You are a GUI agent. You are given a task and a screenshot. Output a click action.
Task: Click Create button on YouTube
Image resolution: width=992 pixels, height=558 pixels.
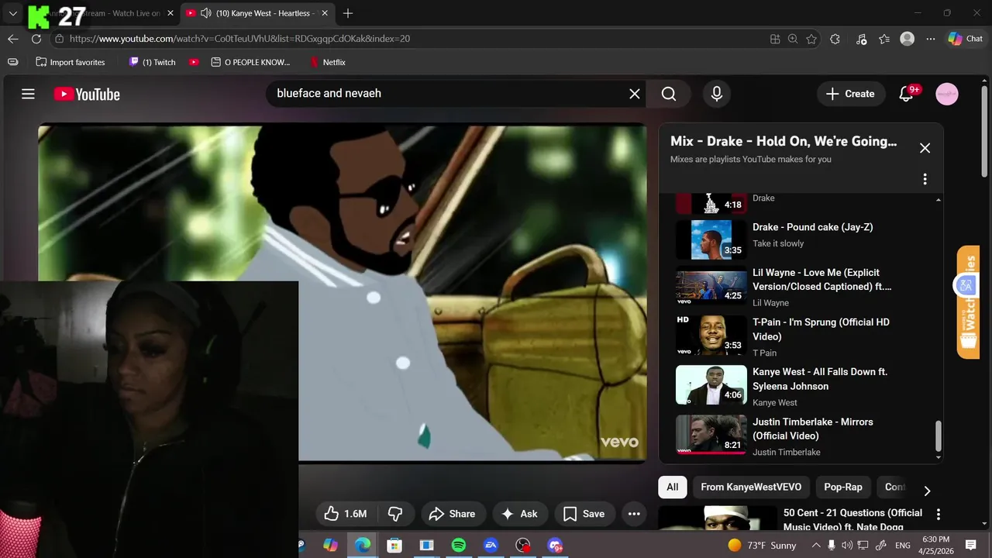pyautogui.click(x=851, y=94)
